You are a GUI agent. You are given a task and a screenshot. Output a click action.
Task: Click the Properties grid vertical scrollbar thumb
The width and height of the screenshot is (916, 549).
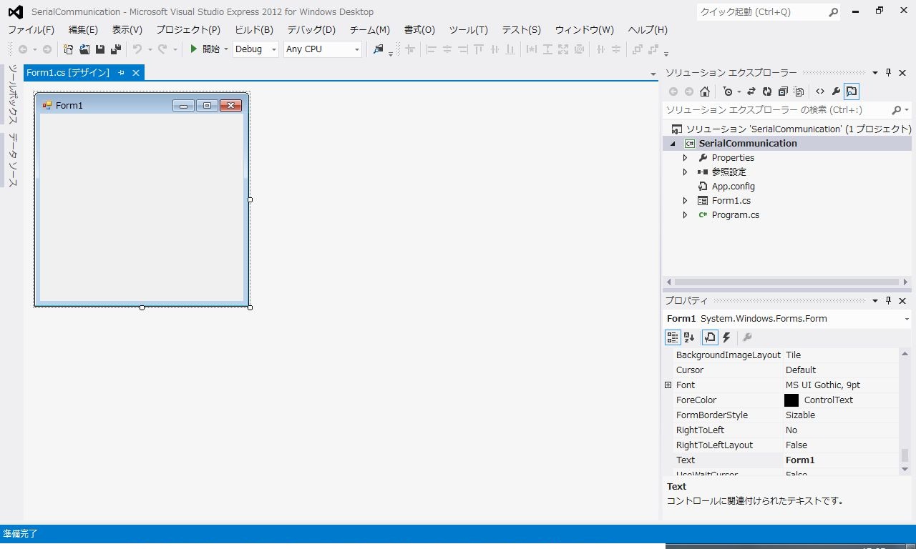pyautogui.click(x=905, y=455)
